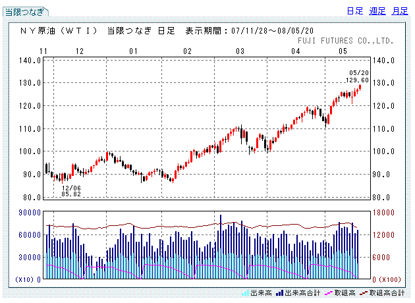Click month marker 04 on time axis
This screenshot has width=415, height=303.
[290, 51]
